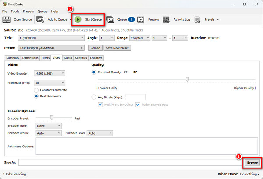263x179 pixels.
Task: Switch to the Dimensions tab
Action: [30, 58]
